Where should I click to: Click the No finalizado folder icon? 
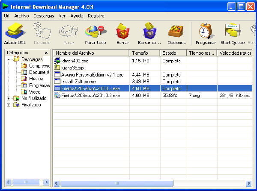click(16, 98)
